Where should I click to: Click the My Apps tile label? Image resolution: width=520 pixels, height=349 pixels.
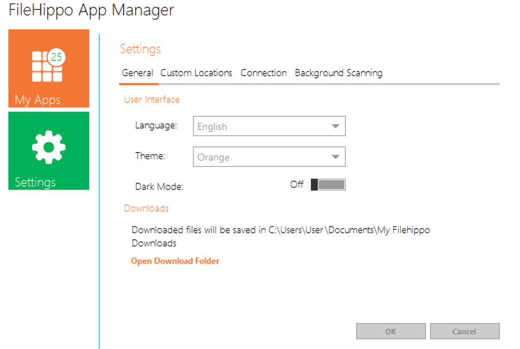[38, 100]
